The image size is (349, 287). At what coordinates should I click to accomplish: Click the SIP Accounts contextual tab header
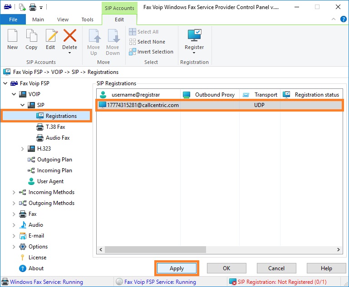click(x=119, y=8)
